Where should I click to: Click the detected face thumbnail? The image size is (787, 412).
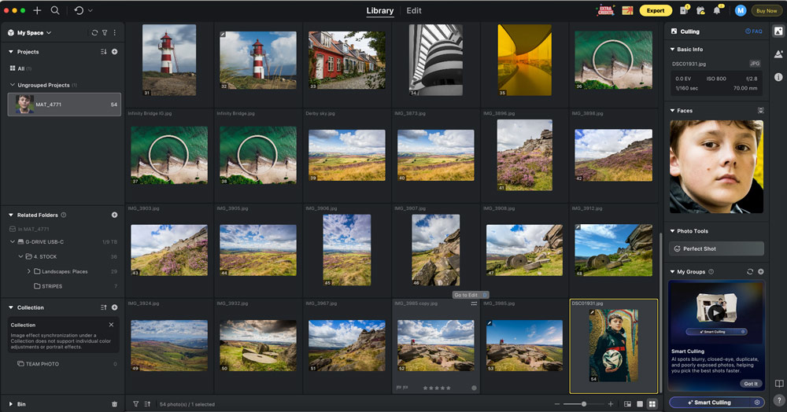716,167
